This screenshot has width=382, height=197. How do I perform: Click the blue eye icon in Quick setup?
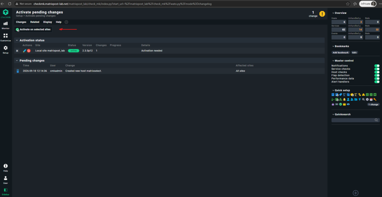point(348,104)
